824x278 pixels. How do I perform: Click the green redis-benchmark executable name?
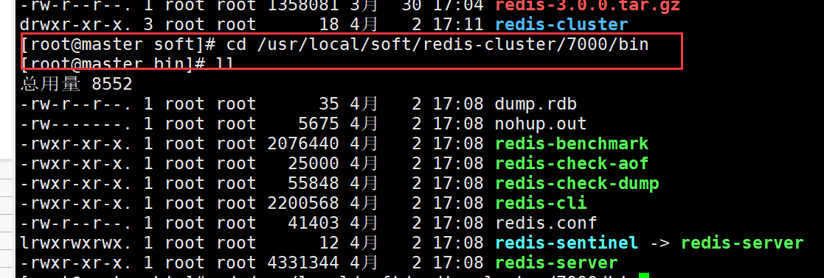point(572,143)
